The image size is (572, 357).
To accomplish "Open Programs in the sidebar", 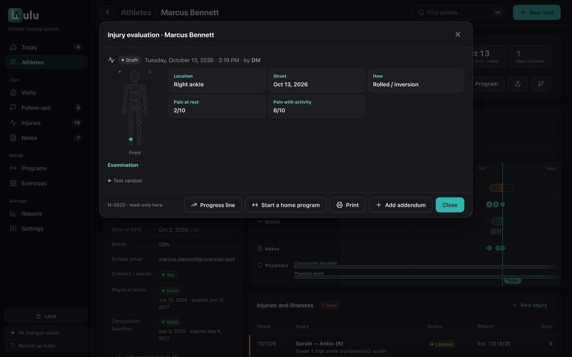I will pos(46,168).
